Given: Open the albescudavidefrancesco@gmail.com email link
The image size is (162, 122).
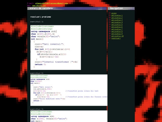Looking at the screenshot, I should click(x=52, y=3).
